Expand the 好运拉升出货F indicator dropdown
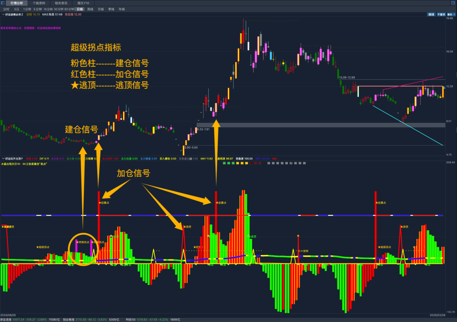 pyautogui.click(x=3, y=159)
